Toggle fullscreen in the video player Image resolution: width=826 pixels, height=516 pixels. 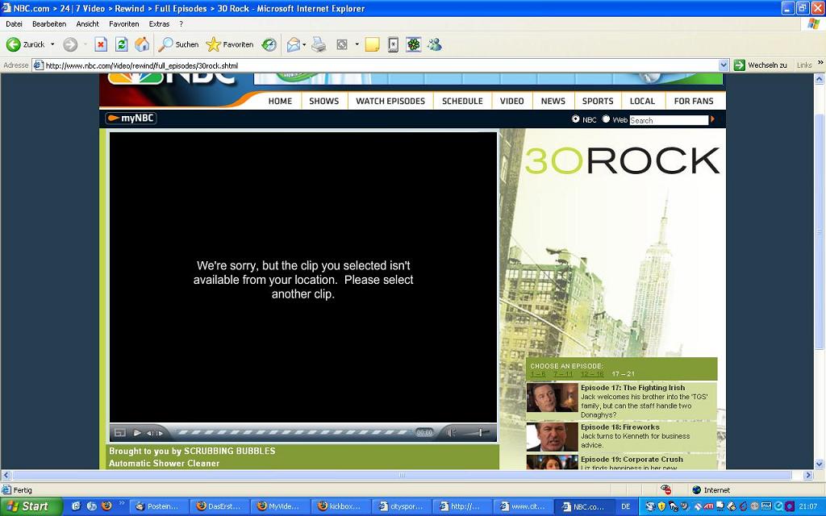120,433
